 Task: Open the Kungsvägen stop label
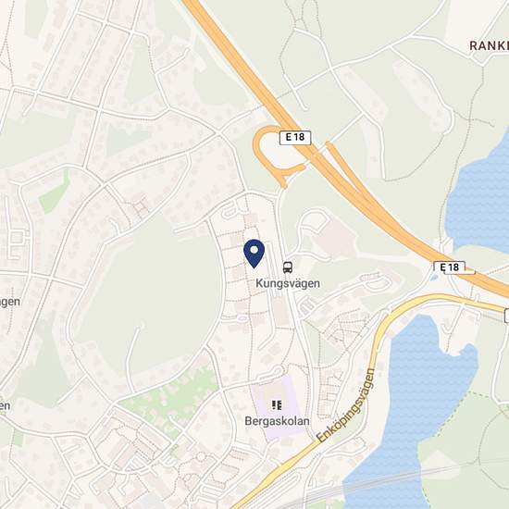pos(288,283)
